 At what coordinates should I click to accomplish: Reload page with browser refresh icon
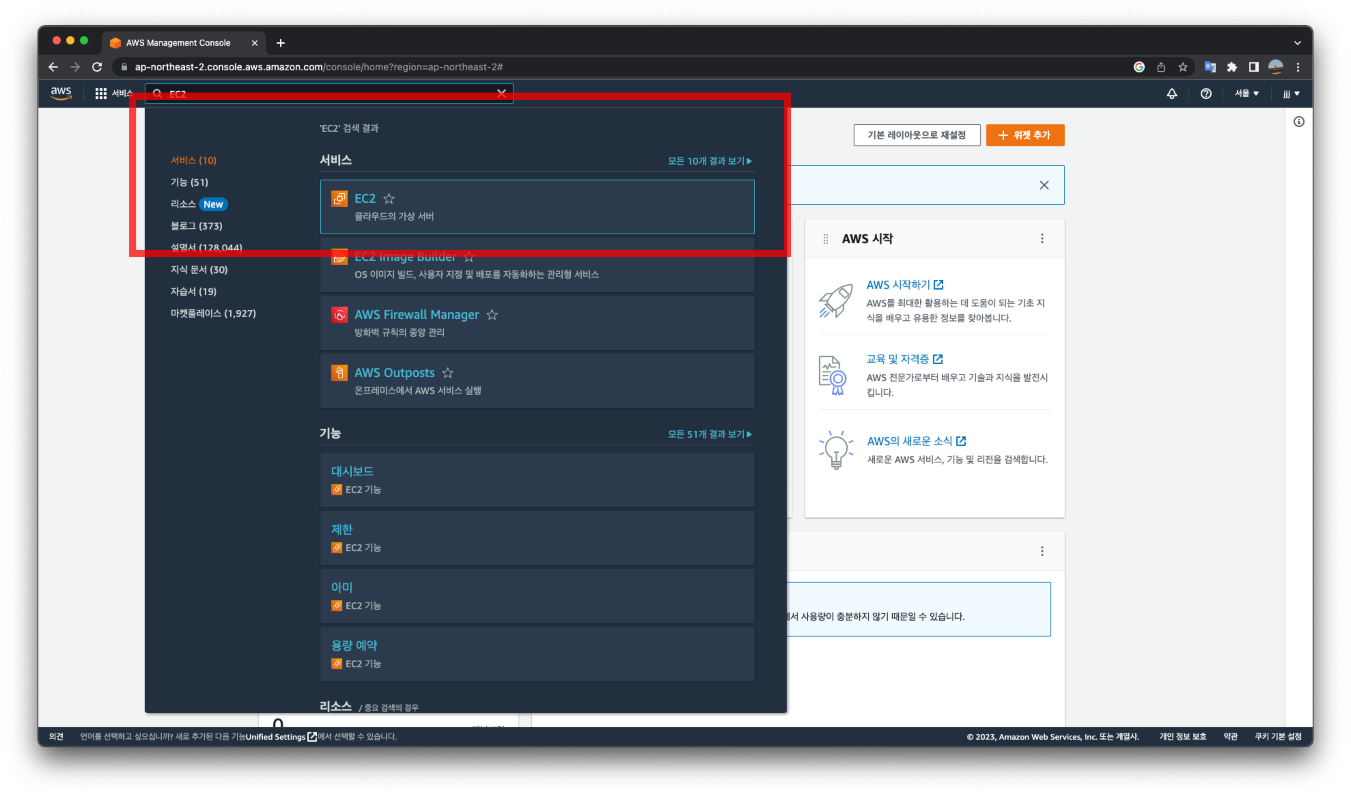coord(97,67)
